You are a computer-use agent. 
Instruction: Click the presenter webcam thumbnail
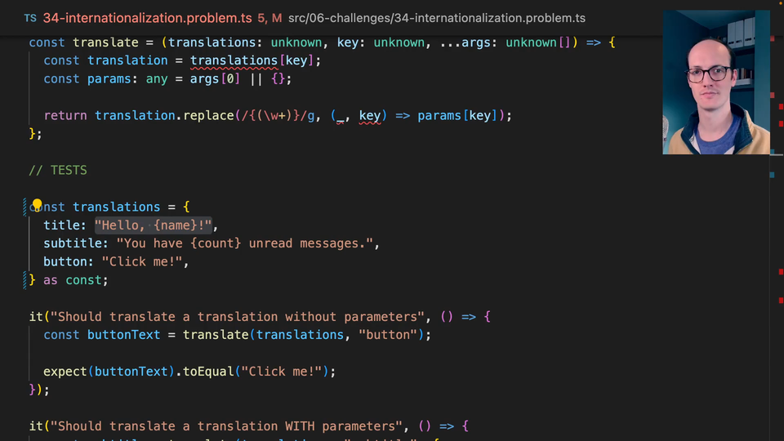click(x=716, y=82)
